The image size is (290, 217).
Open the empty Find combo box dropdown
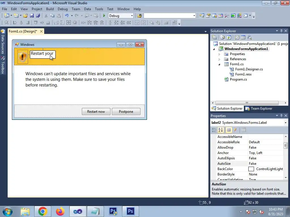point(194,16)
